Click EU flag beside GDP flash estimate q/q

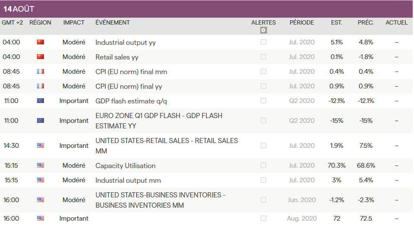click(40, 101)
